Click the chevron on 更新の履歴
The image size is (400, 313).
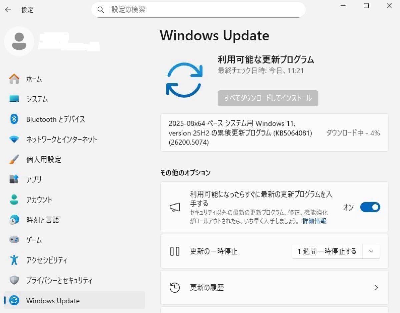[376, 287]
